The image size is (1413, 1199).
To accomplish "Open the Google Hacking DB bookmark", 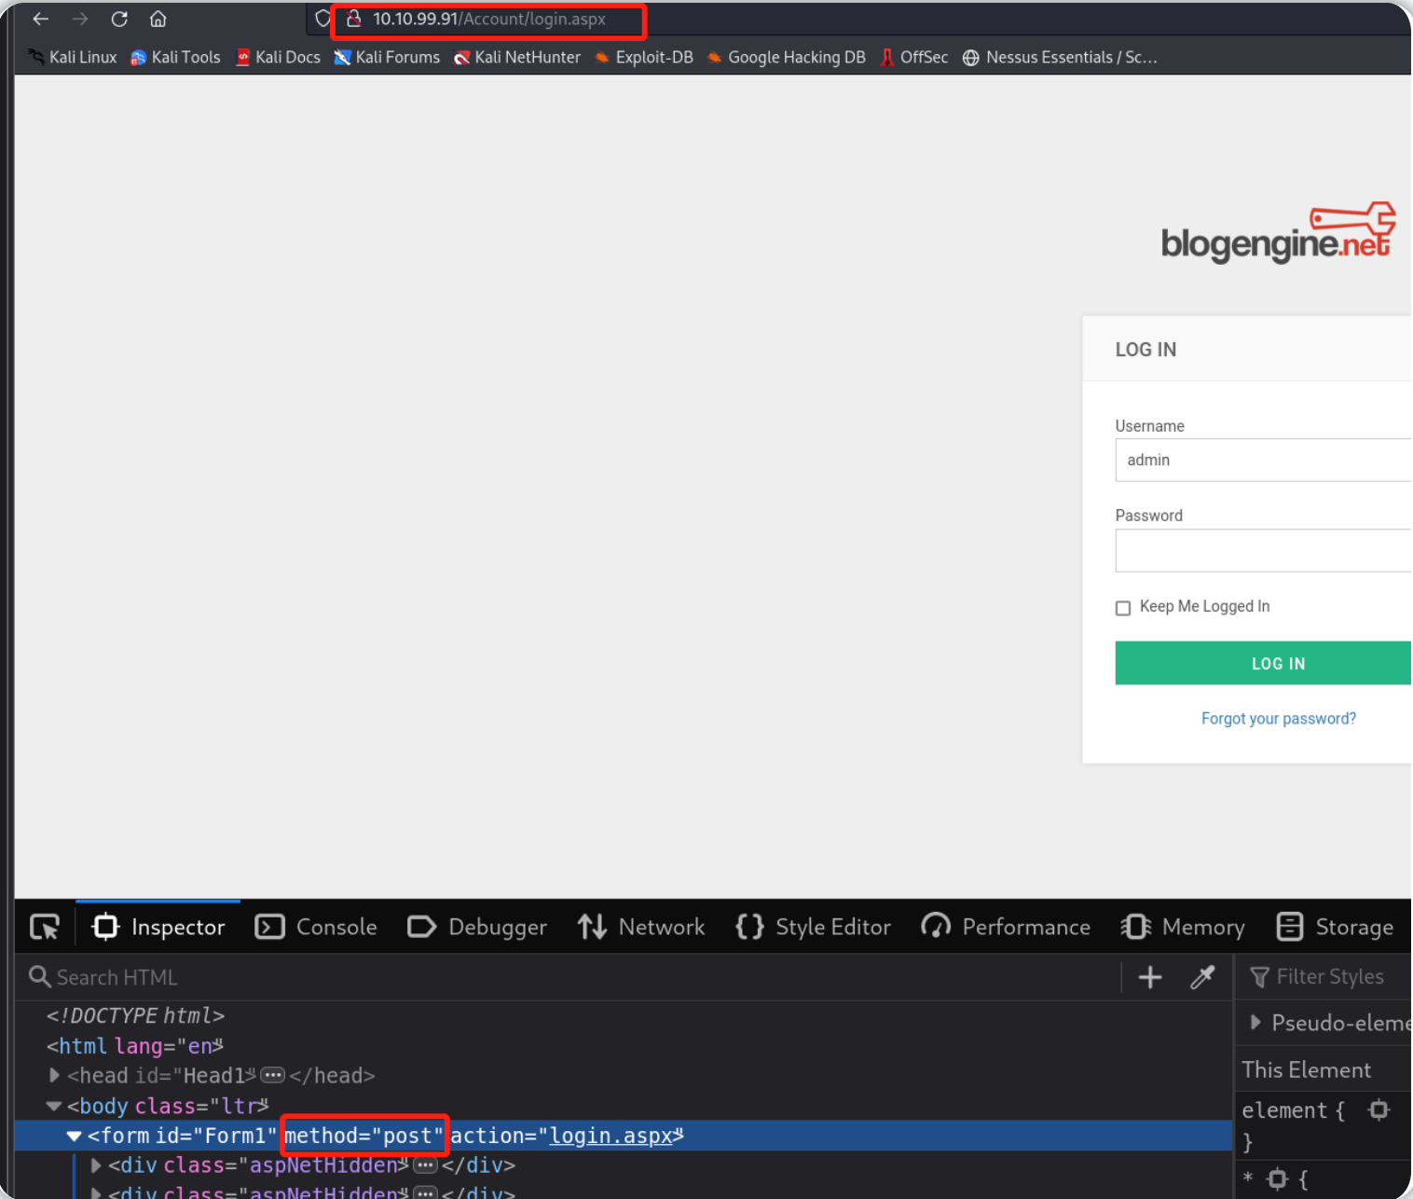I will pos(787,58).
